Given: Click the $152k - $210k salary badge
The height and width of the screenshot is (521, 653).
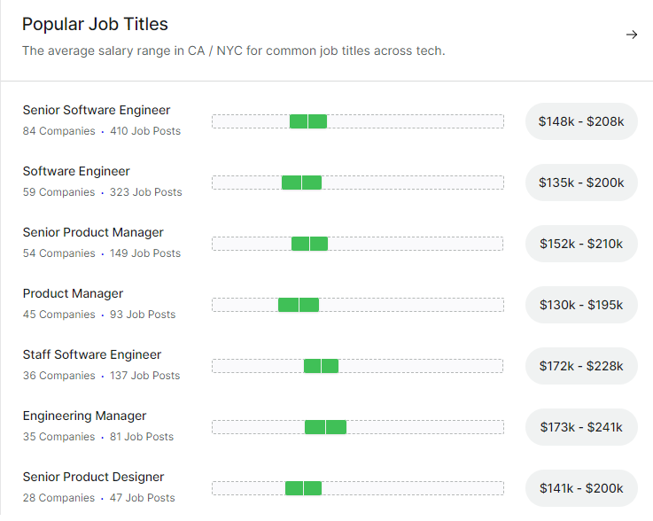Looking at the screenshot, I should point(581,244).
